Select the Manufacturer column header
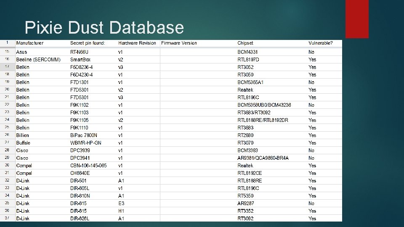404x227 pixels. [x=30, y=43]
